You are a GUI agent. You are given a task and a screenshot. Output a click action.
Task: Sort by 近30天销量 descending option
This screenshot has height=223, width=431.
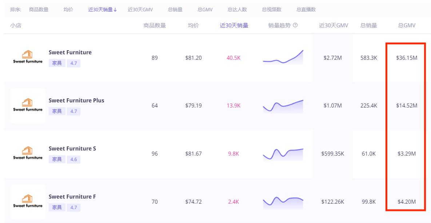(103, 9)
